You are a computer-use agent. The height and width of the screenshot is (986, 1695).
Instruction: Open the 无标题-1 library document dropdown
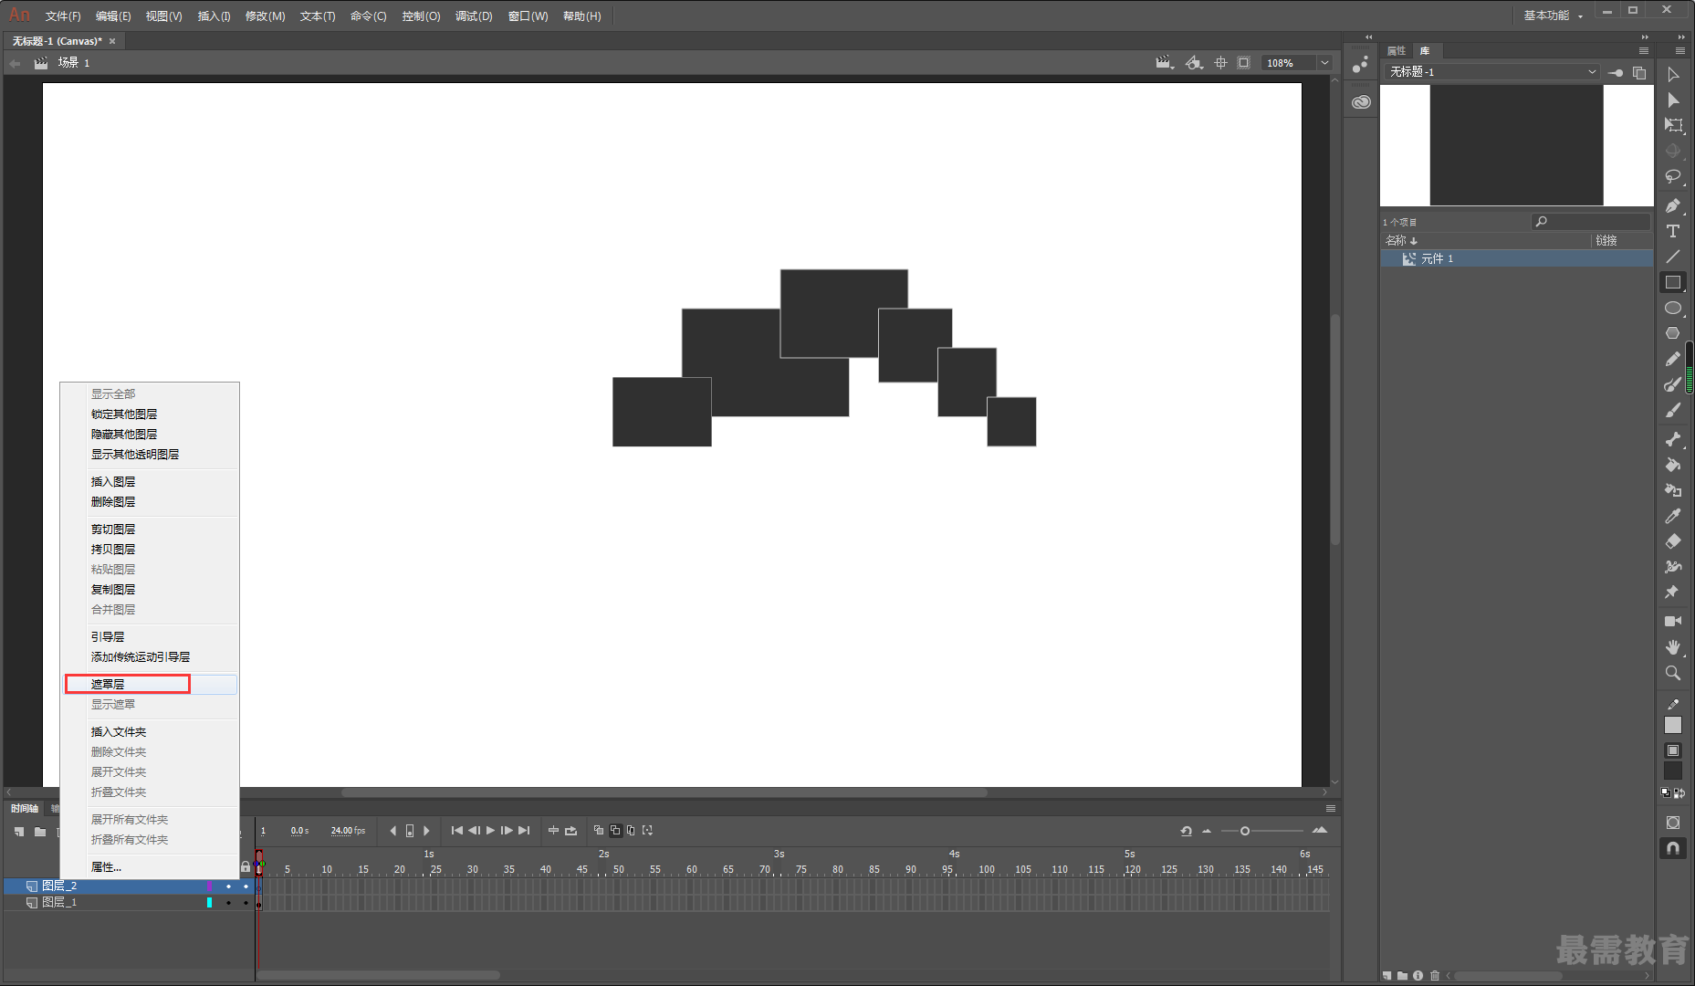[1491, 72]
